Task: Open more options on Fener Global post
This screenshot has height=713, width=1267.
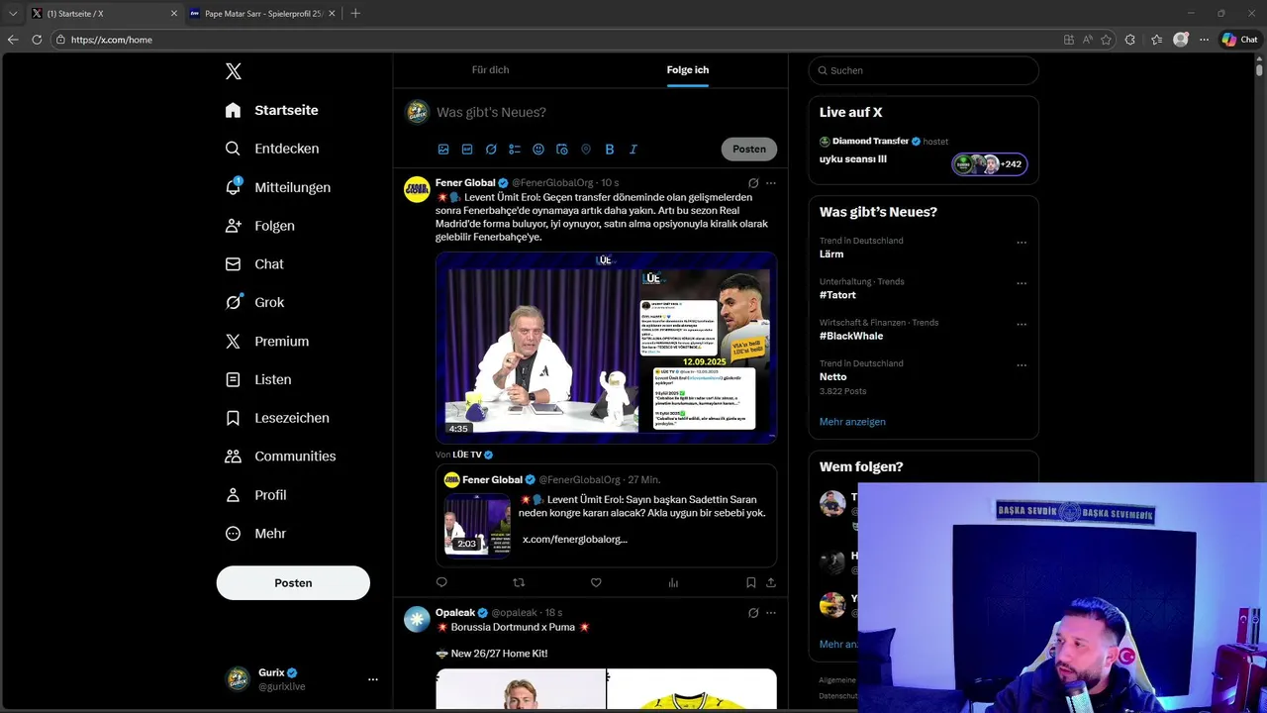Action: pos(771,183)
